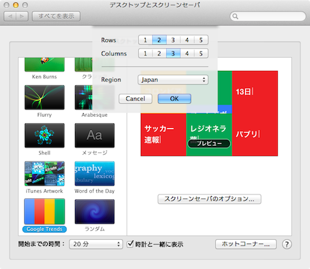The height and width of the screenshot is (269, 310).
Task: Select the Flurry screensaver thumbnail
Action: [x=45, y=97]
